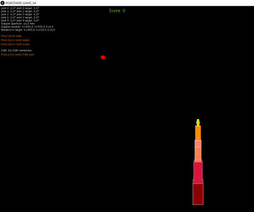
Task: Click the crimson lower arm segment
Action: pos(198,173)
